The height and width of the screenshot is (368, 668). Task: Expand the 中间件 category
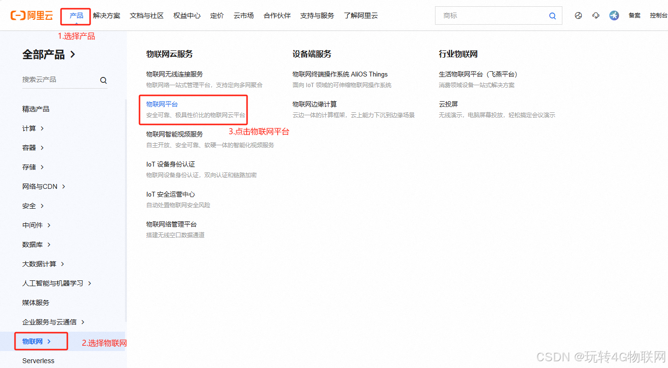pos(36,225)
